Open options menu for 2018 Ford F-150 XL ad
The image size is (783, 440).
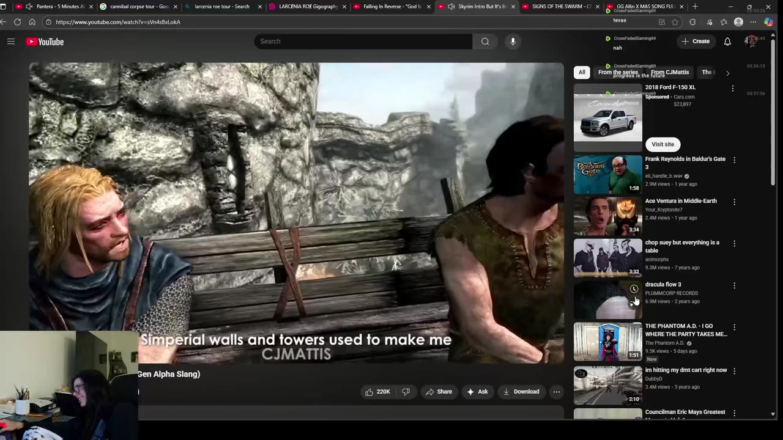(x=732, y=89)
